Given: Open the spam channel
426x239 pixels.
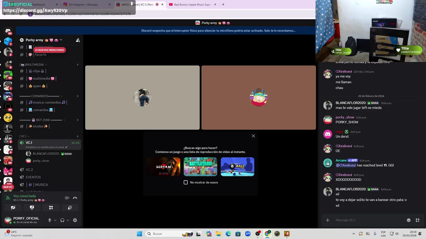Looking at the screenshot, I should pyautogui.click(x=50, y=86).
